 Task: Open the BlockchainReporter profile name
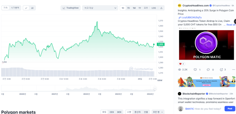(x=194, y=94)
